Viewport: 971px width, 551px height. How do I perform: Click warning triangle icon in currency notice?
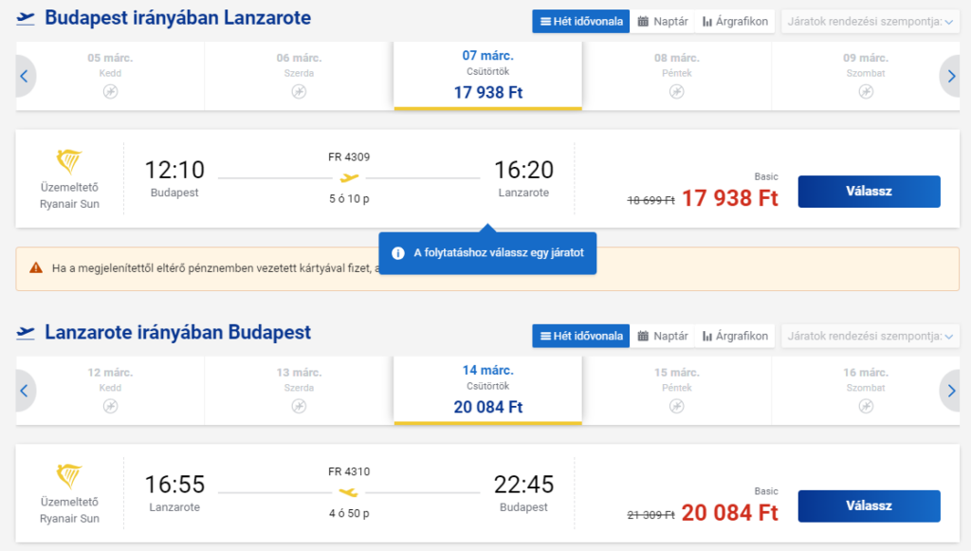(x=36, y=268)
